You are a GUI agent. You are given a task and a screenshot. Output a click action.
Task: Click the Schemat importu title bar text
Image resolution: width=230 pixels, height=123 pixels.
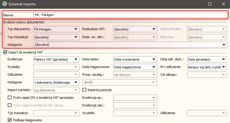click(22, 4)
